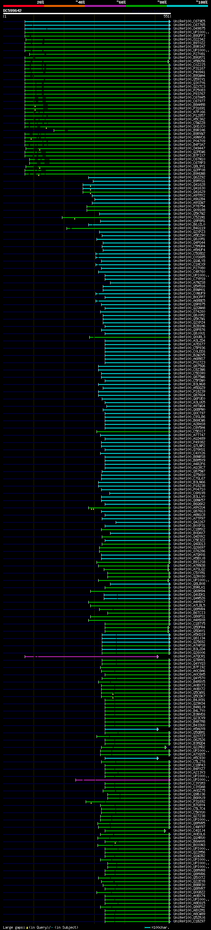Viewport: 211px width, 930px height.
Task: Select label UniRef100_P12857
Action: click(189, 115)
